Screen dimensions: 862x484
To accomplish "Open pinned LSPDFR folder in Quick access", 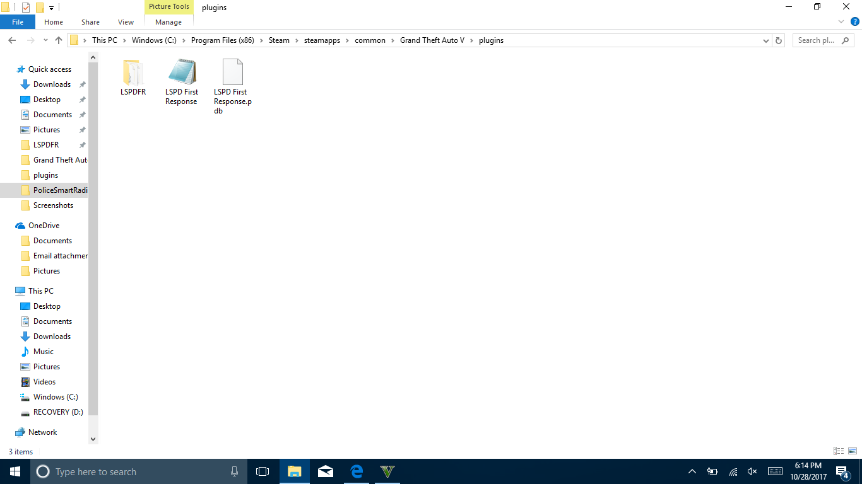I will coord(46,145).
